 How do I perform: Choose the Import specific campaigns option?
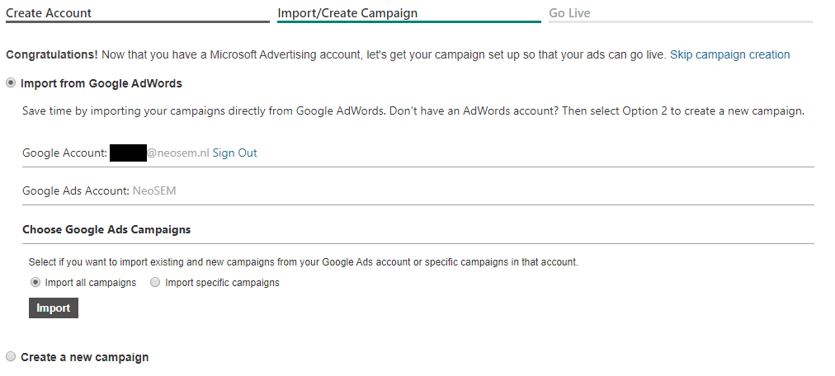(155, 282)
